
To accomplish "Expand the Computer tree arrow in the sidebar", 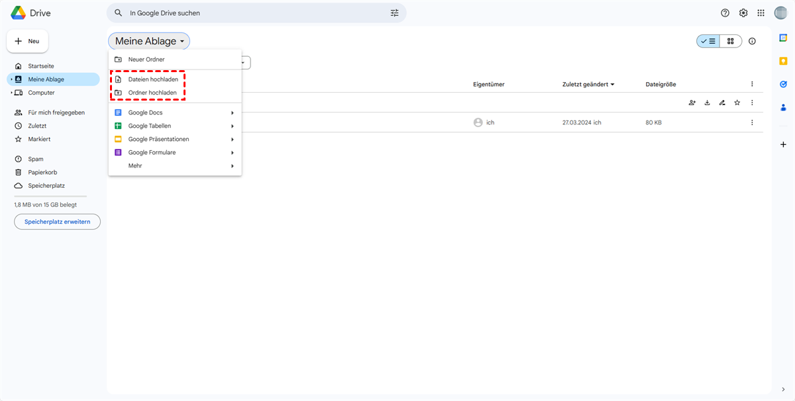I will [x=11, y=93].
